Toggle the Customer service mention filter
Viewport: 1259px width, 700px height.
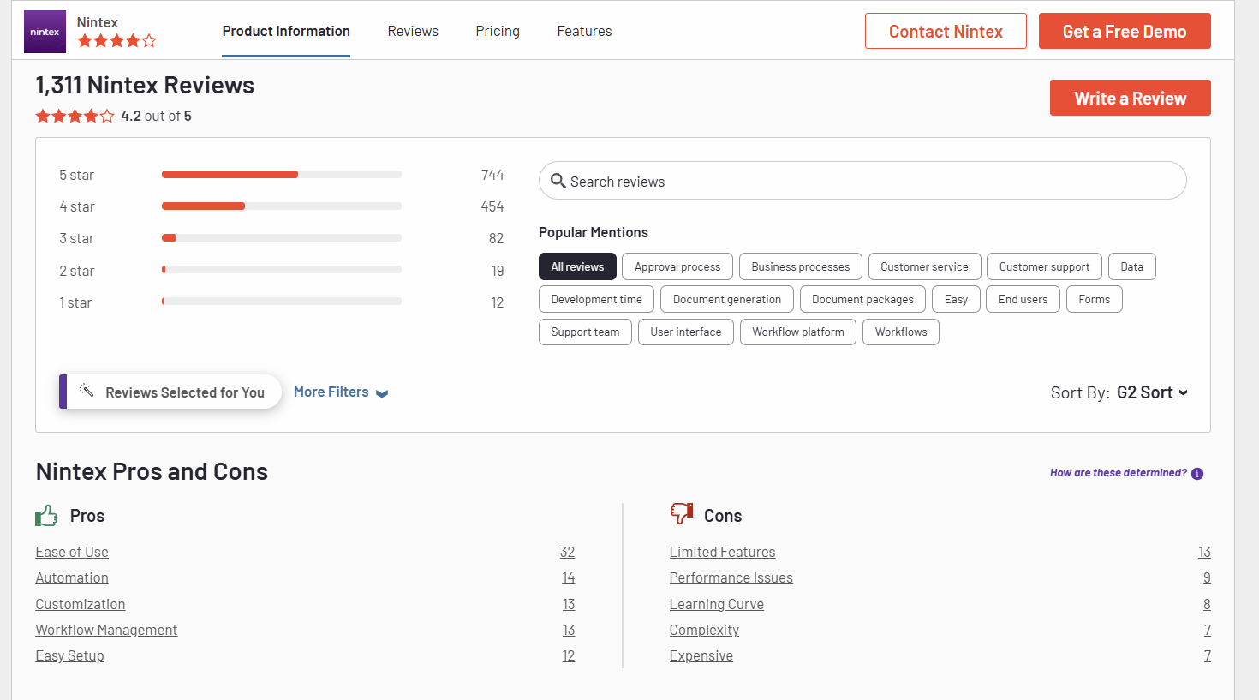924,266
